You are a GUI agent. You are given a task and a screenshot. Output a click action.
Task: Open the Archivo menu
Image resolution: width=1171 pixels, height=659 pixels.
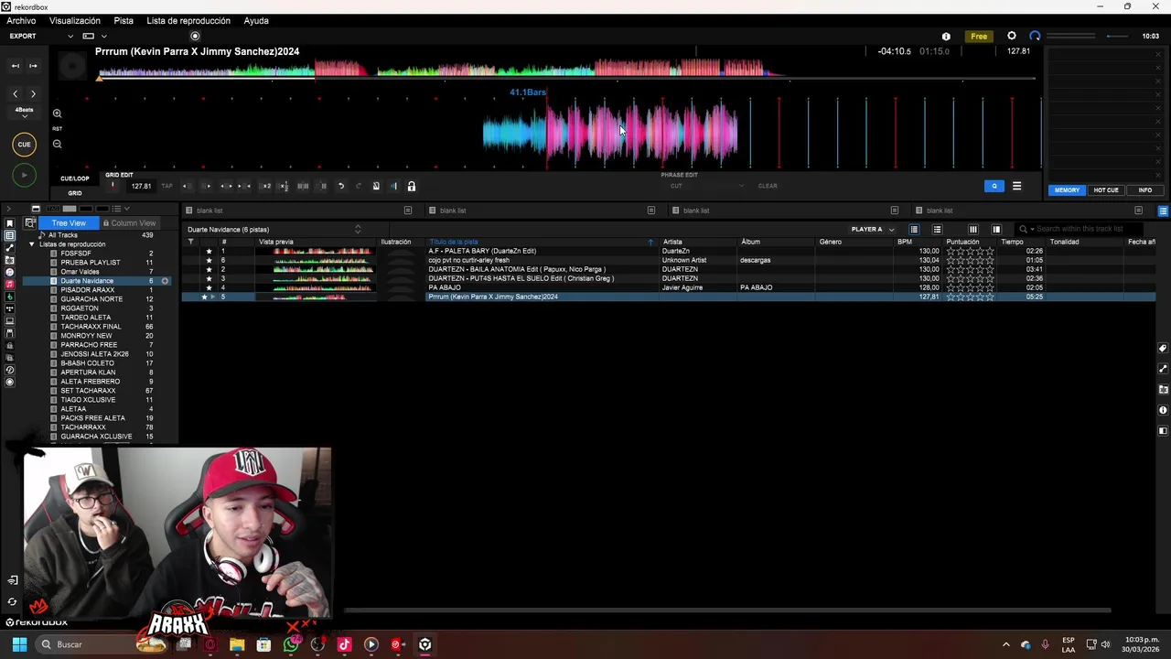(x=21, y=20)
